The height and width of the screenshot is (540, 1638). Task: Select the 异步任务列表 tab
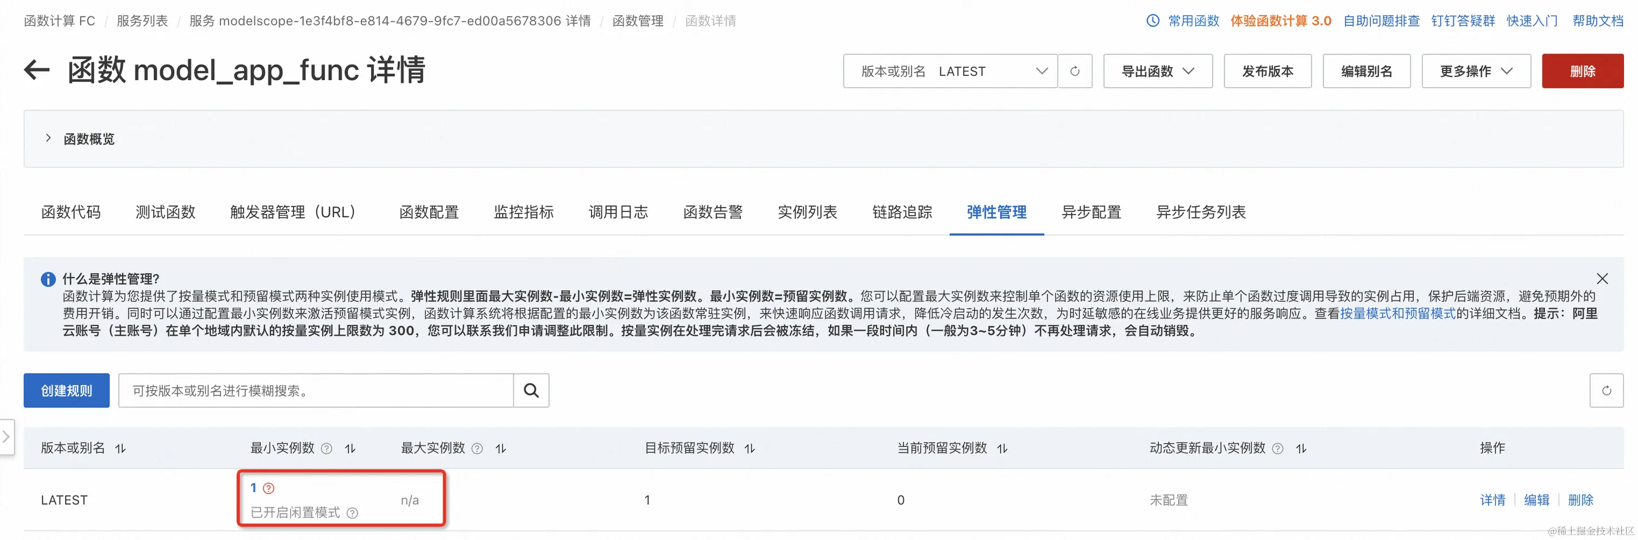pos(1201,212)
